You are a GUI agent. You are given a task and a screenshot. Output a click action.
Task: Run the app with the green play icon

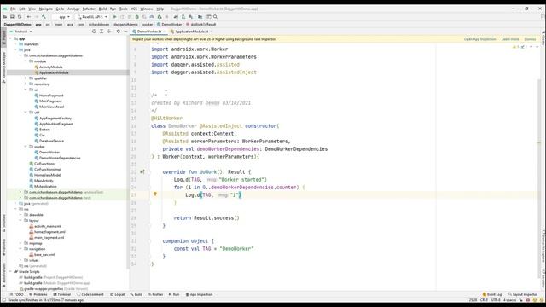click(x=115, y=17)
